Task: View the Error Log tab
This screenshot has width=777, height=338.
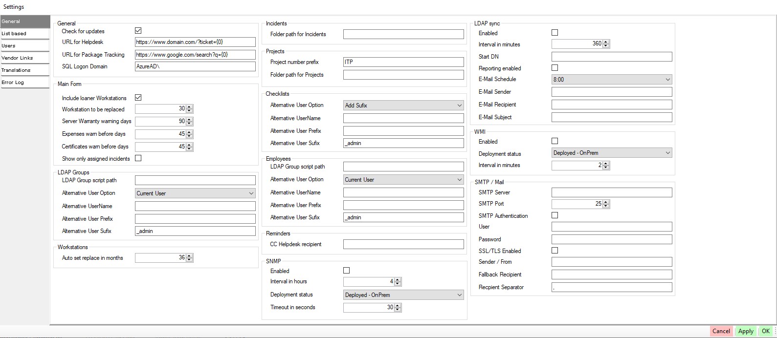Action: point(25,83)
